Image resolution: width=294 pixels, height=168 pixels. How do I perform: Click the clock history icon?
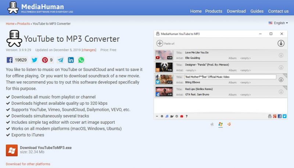pyautogui.click(x=177, y=116)
